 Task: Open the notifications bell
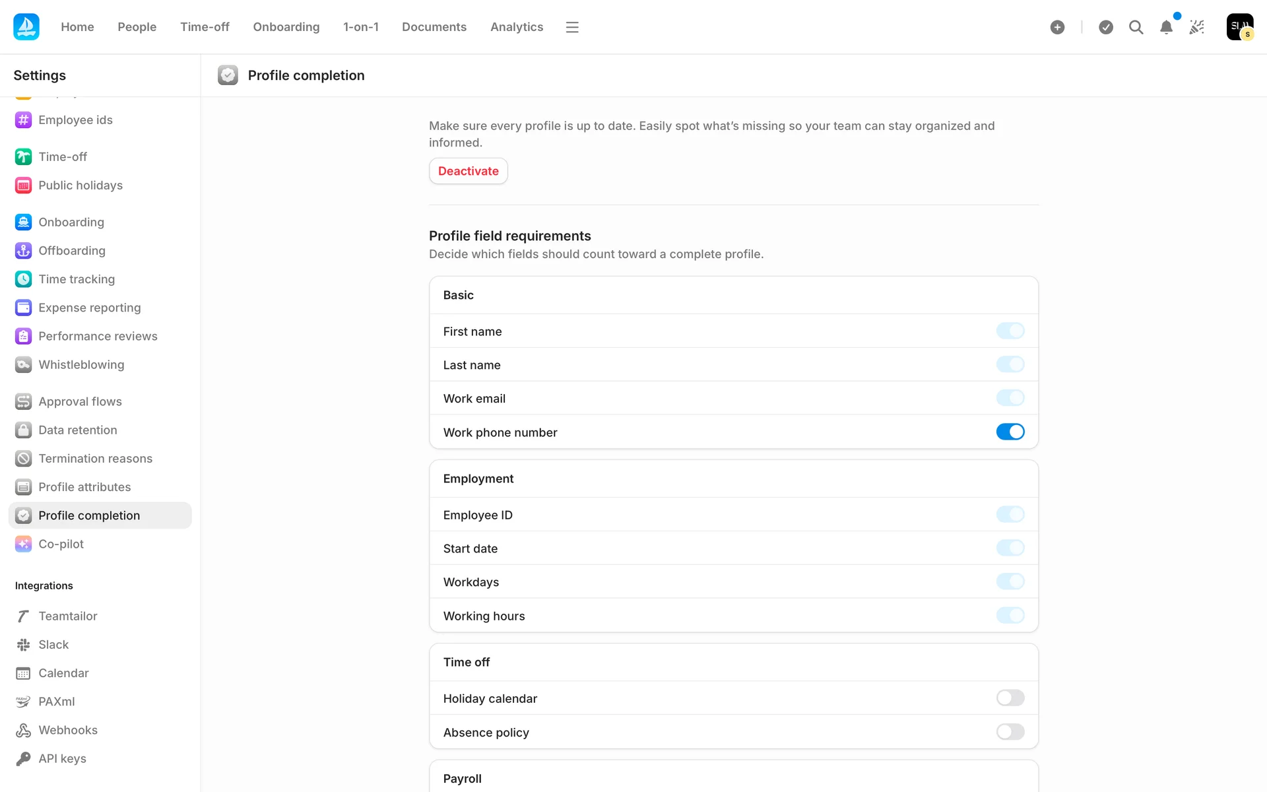1166,27
